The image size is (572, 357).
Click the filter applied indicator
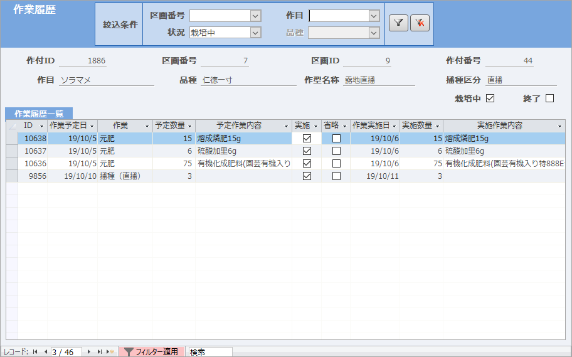(x=151, y=352)
